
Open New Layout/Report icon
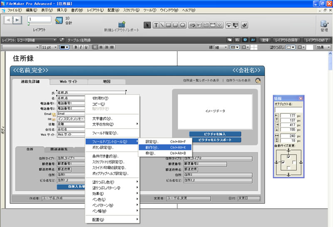[122, 24]
